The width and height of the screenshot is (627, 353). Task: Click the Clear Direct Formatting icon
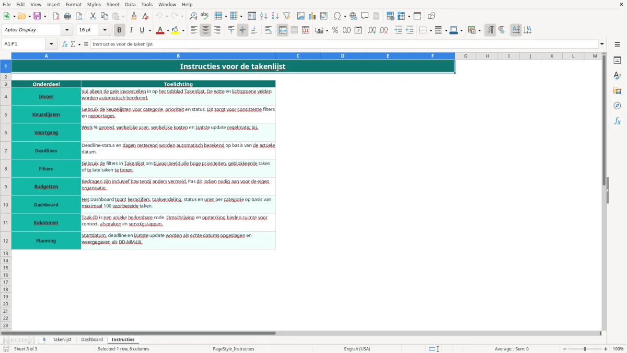pos(145,16)
